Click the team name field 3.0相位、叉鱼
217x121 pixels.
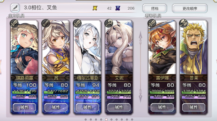coord(40,8)
